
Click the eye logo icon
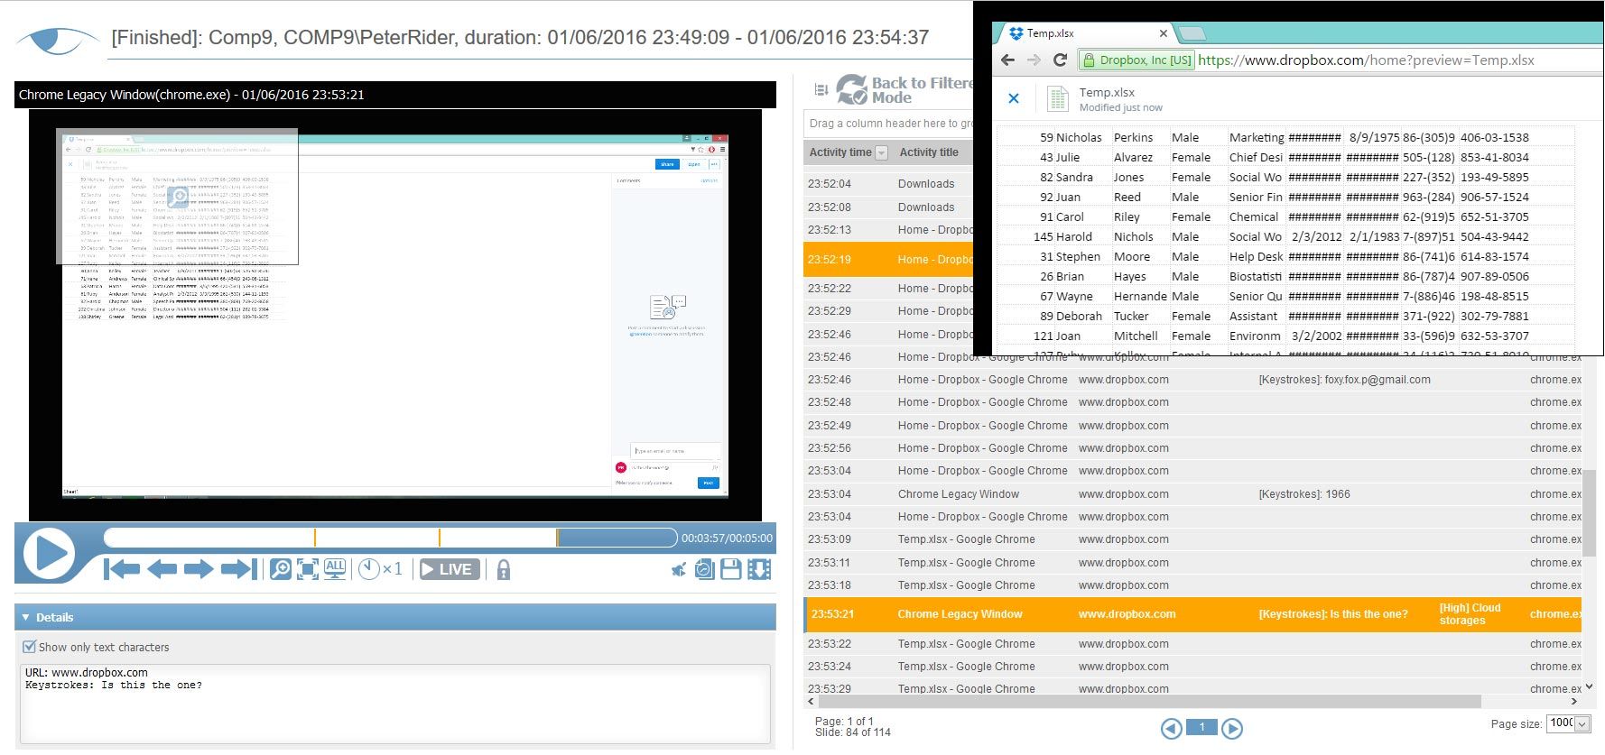click(57, 41)
